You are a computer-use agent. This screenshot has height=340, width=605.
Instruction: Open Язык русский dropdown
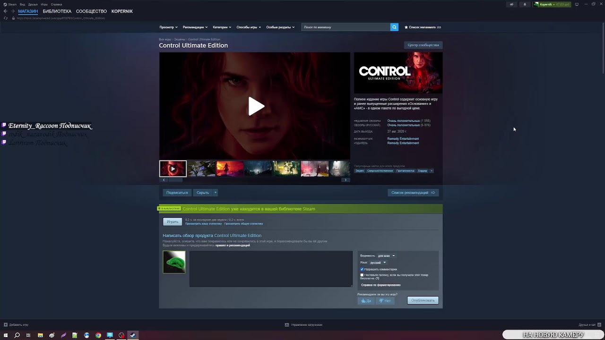point(378,263)
